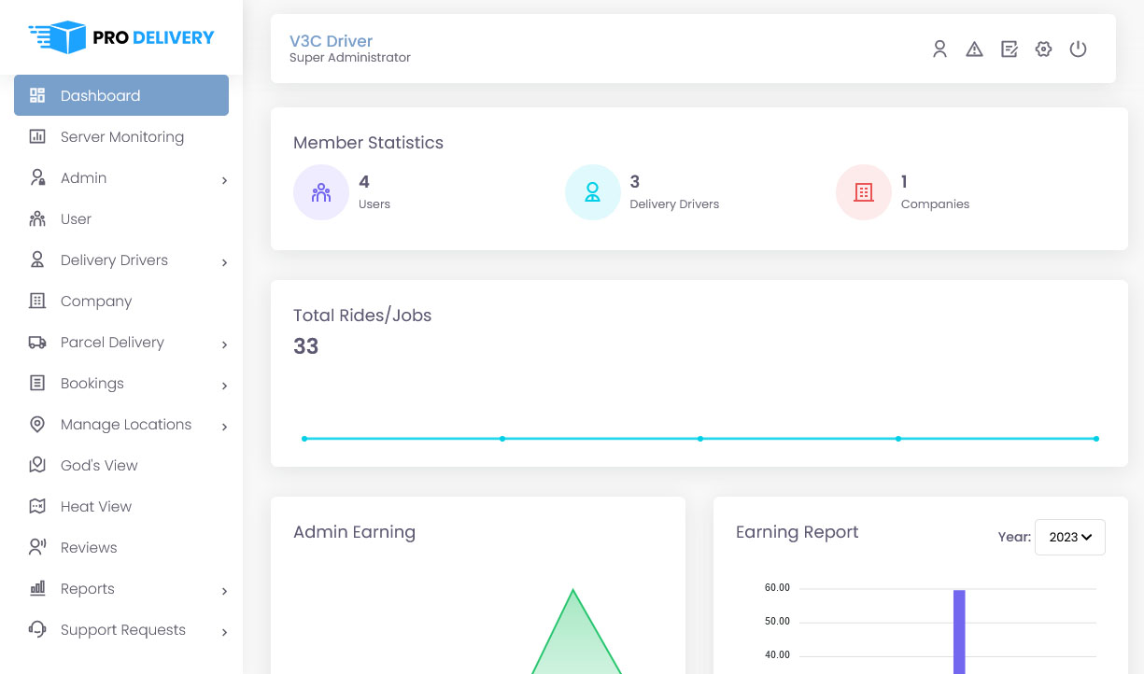Image resolution: width=1144 pixels, height=674 pixels.
Task: Select Heat View in the sidebar
Action: pos(121,506)
